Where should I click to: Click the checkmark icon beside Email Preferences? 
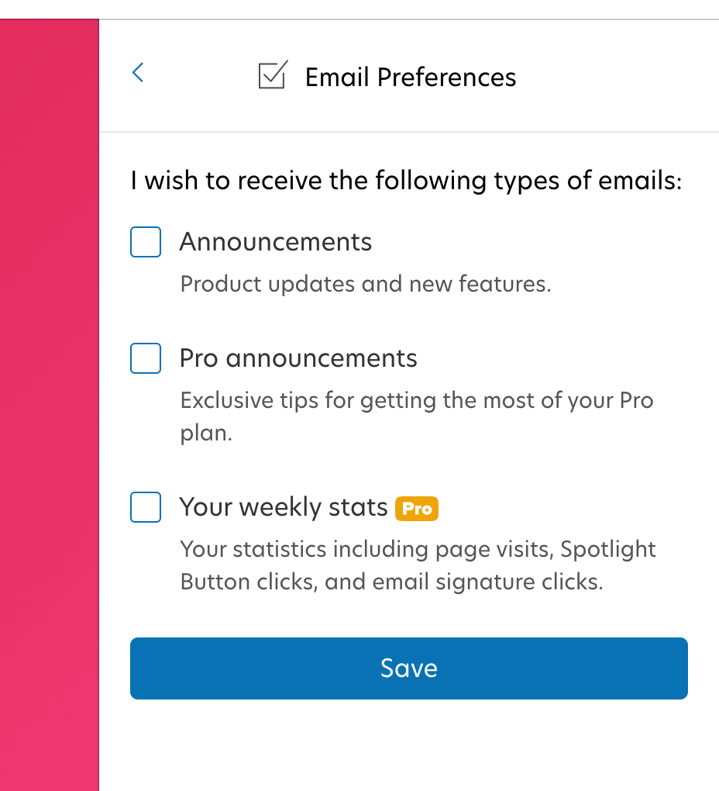[x=273, y=75]
